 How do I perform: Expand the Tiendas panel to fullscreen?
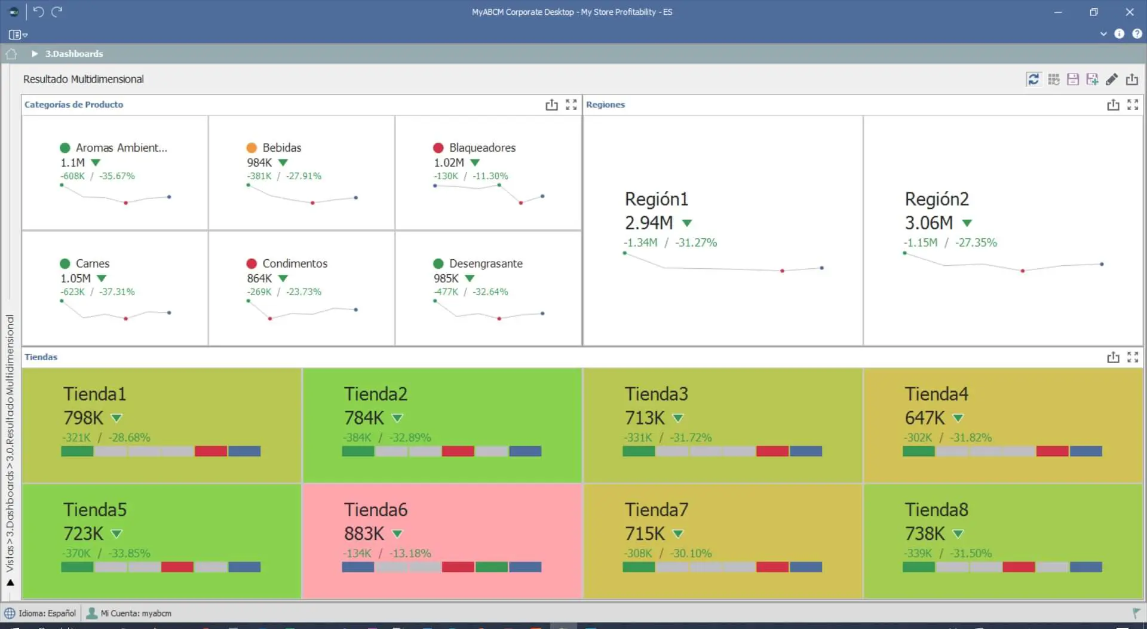coord(1133,357)
